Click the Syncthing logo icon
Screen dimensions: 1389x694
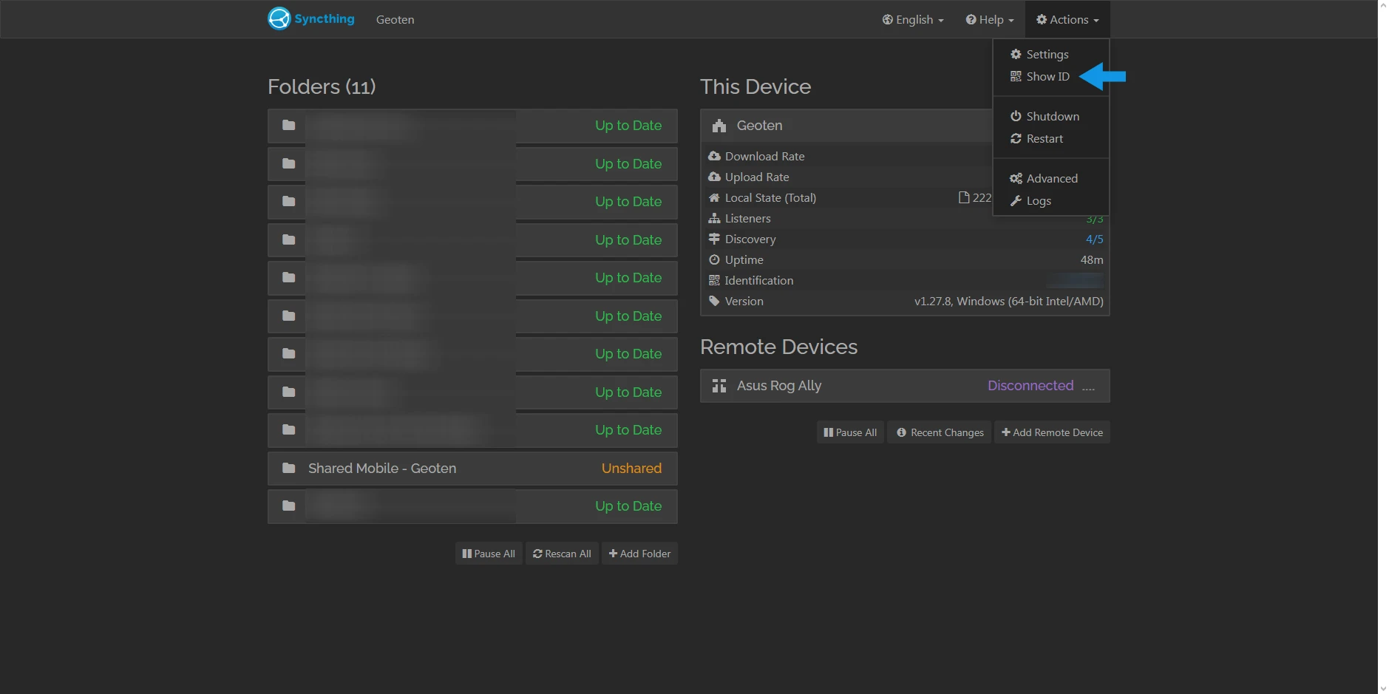pyautogui.click(x=279, y=18)
